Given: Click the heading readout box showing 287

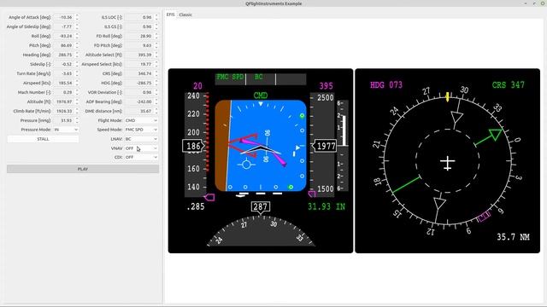Looking at the screenshot, I should coord(260,206).
